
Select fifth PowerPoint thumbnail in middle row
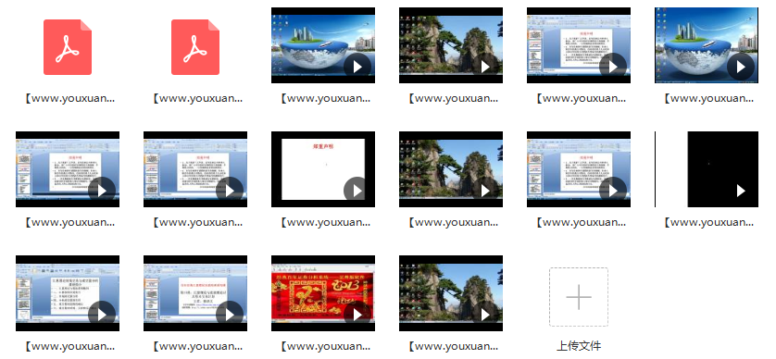pyautogui.click(x=579, y=169)
